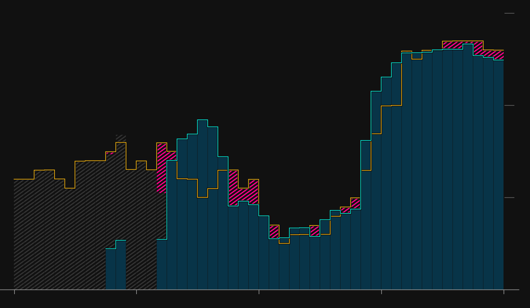
Task: Click the rightmost x-axis tick mark
Action: tap(504, 292)
